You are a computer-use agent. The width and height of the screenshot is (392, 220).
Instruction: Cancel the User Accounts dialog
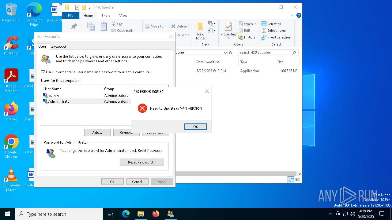[137, 182]
